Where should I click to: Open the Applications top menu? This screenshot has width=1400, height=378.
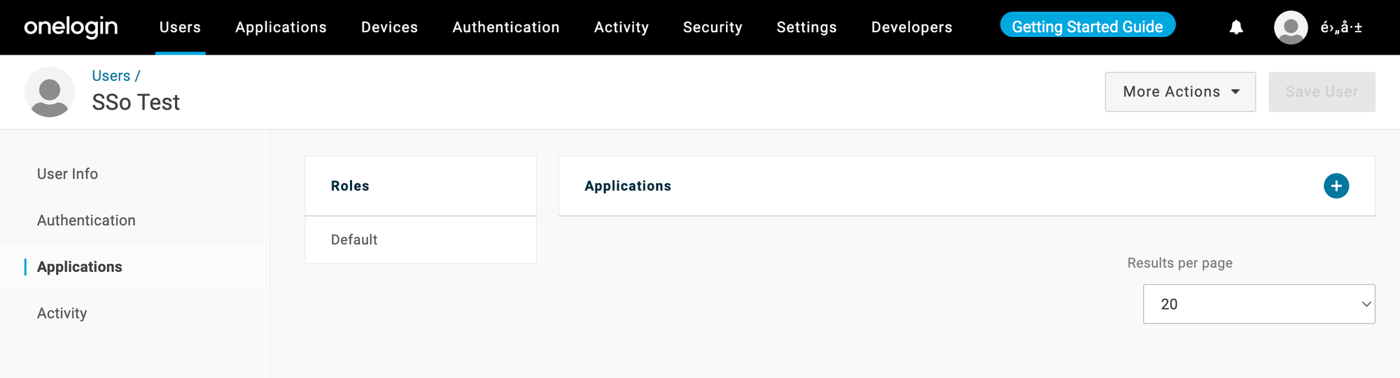[x=281, y=27]
